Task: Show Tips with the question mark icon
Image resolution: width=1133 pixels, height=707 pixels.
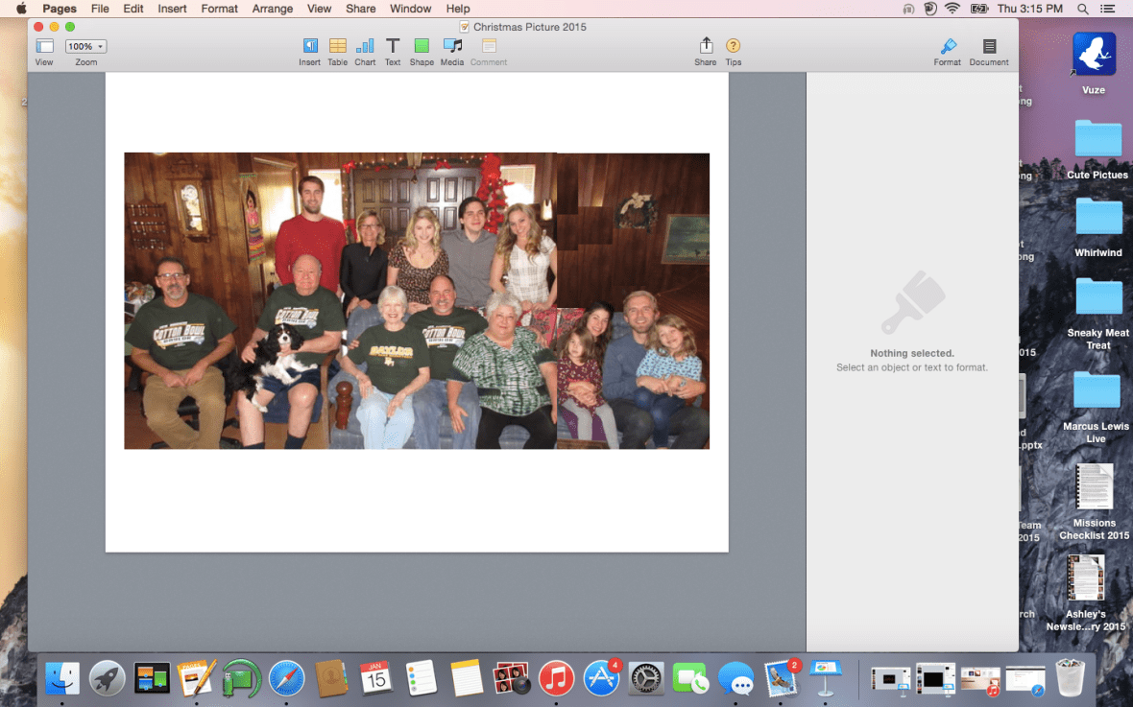Action: 734,46
